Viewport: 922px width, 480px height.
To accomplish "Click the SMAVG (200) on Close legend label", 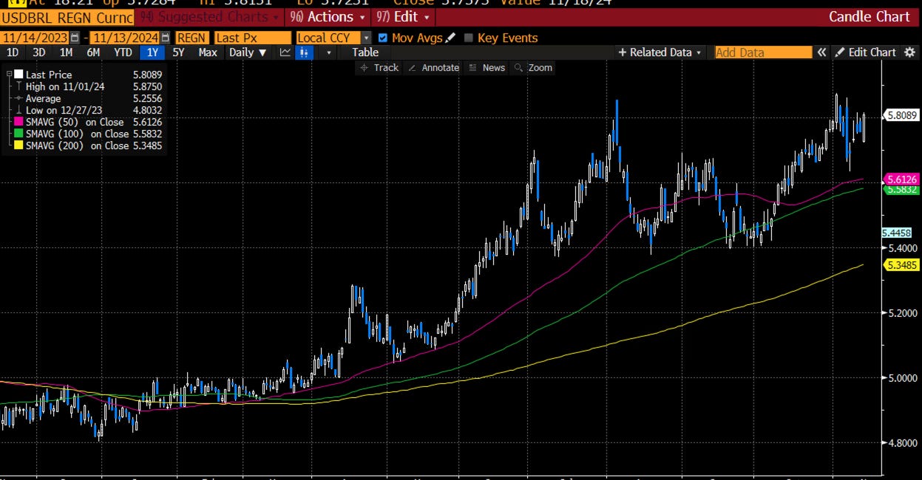I will 78,145.
